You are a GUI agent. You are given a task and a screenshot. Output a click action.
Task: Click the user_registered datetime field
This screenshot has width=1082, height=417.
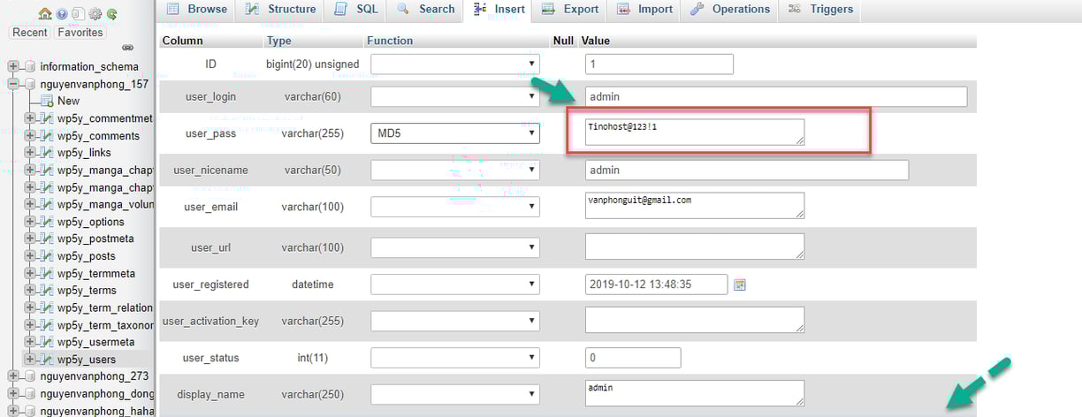point(657,284)
